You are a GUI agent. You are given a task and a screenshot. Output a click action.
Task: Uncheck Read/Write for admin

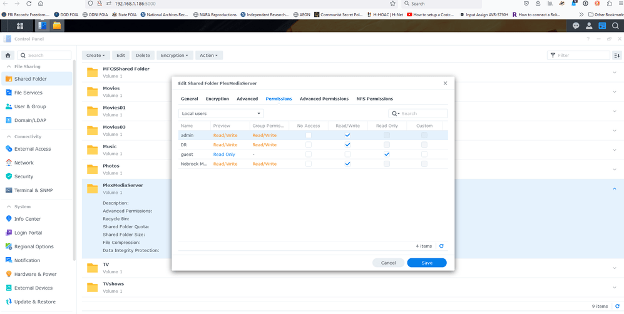tap(347, 135)
